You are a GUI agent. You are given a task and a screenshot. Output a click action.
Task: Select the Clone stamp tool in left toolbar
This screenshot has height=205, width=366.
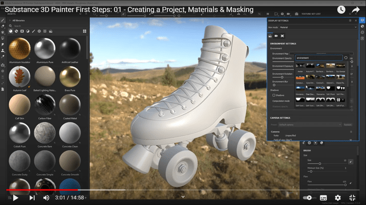(x=3, y=51)
